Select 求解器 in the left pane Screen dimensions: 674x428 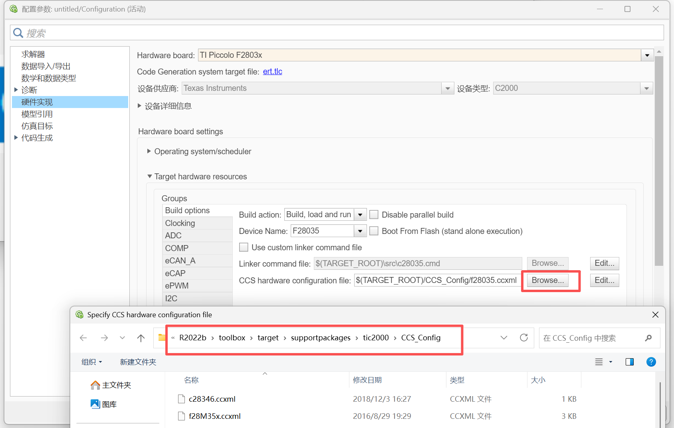33,54
